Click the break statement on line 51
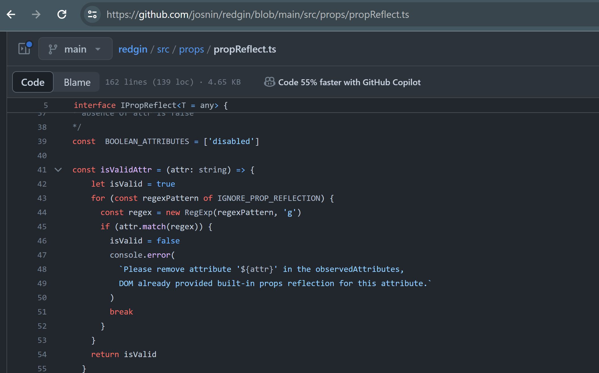599x373 pixels. pos(121,312)
